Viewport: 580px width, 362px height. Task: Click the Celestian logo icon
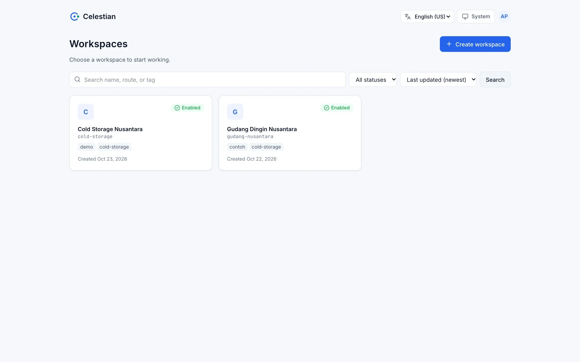(x=75, y=16)
